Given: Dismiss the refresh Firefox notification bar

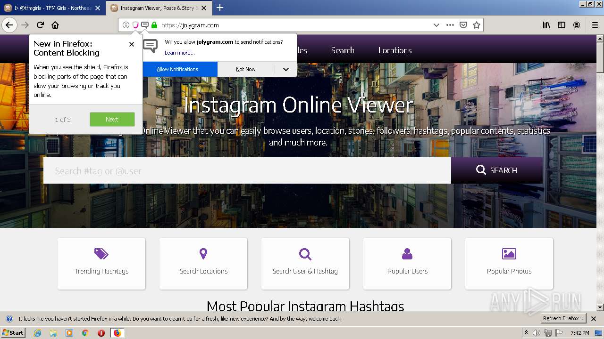Looking at the screenshot, I should (594, 319).
